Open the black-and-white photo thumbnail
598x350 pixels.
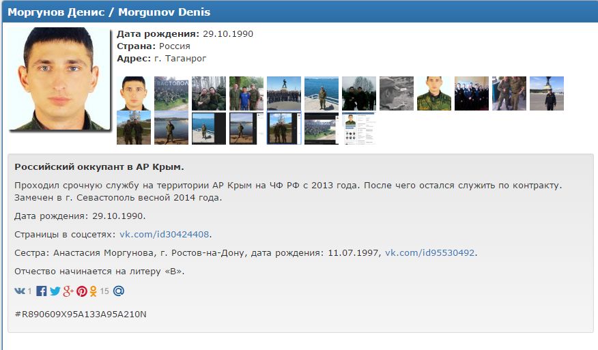click(397, 93)
